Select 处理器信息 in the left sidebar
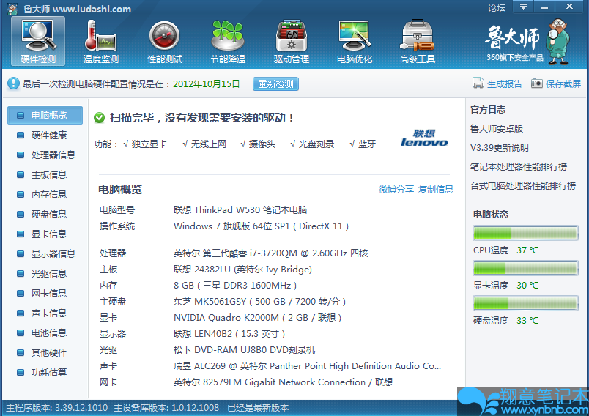This screenshot has width=589, height=416. [x=53, y=155]
